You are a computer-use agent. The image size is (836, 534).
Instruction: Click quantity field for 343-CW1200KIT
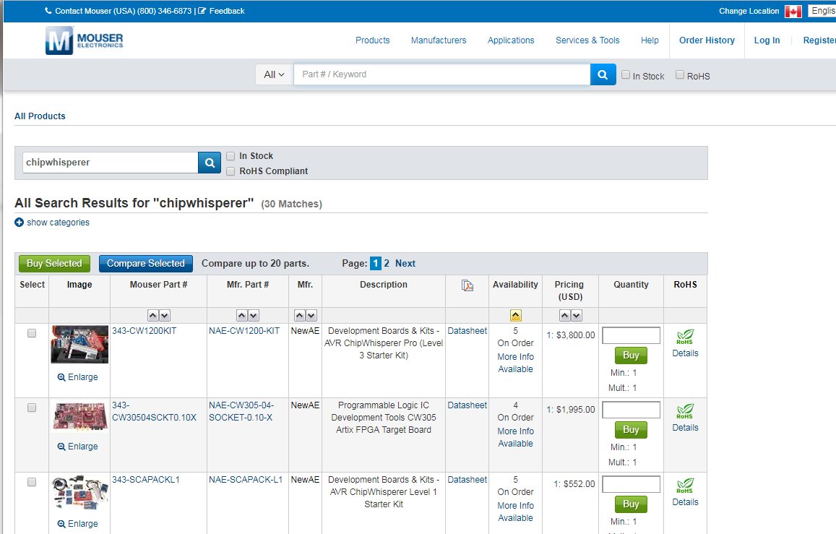click(x=632, y=335)
